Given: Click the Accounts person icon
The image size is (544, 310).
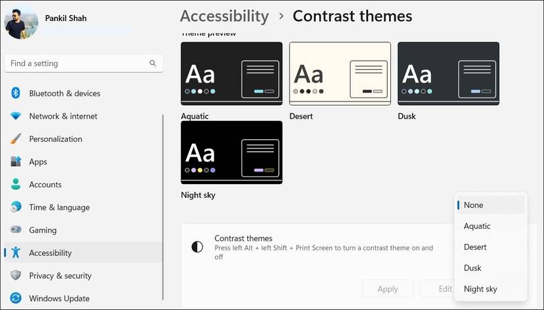Looking at the screenshot, I should 16,184.
